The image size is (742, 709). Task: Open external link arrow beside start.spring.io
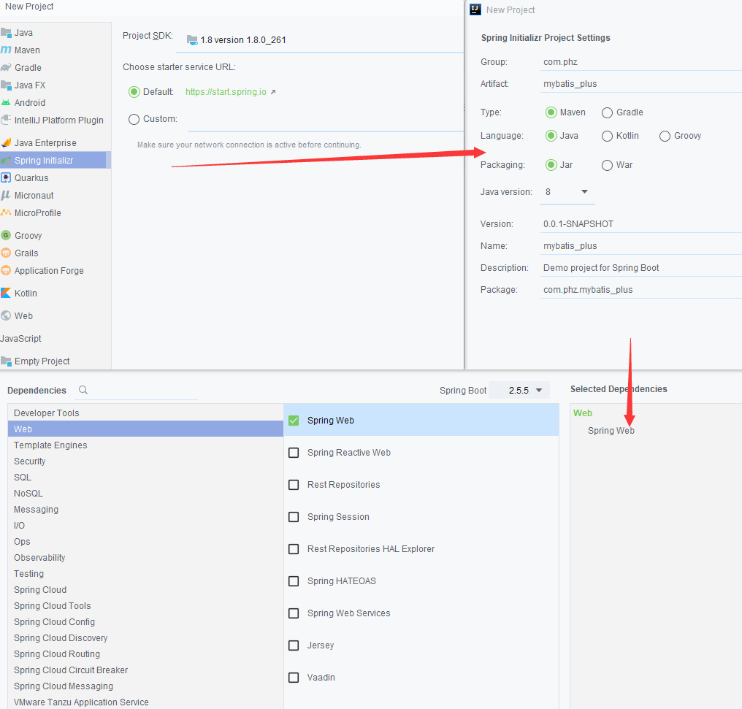[x=273, y=92]
